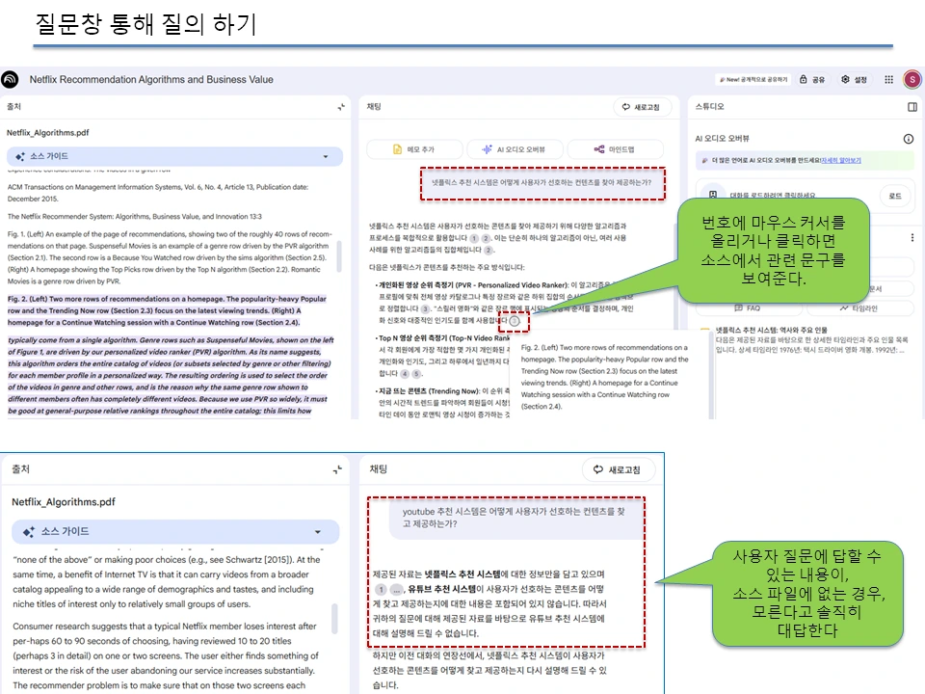Open the Google apps grid icon
This screenshot has height=694, width=925.
(888, 79)
